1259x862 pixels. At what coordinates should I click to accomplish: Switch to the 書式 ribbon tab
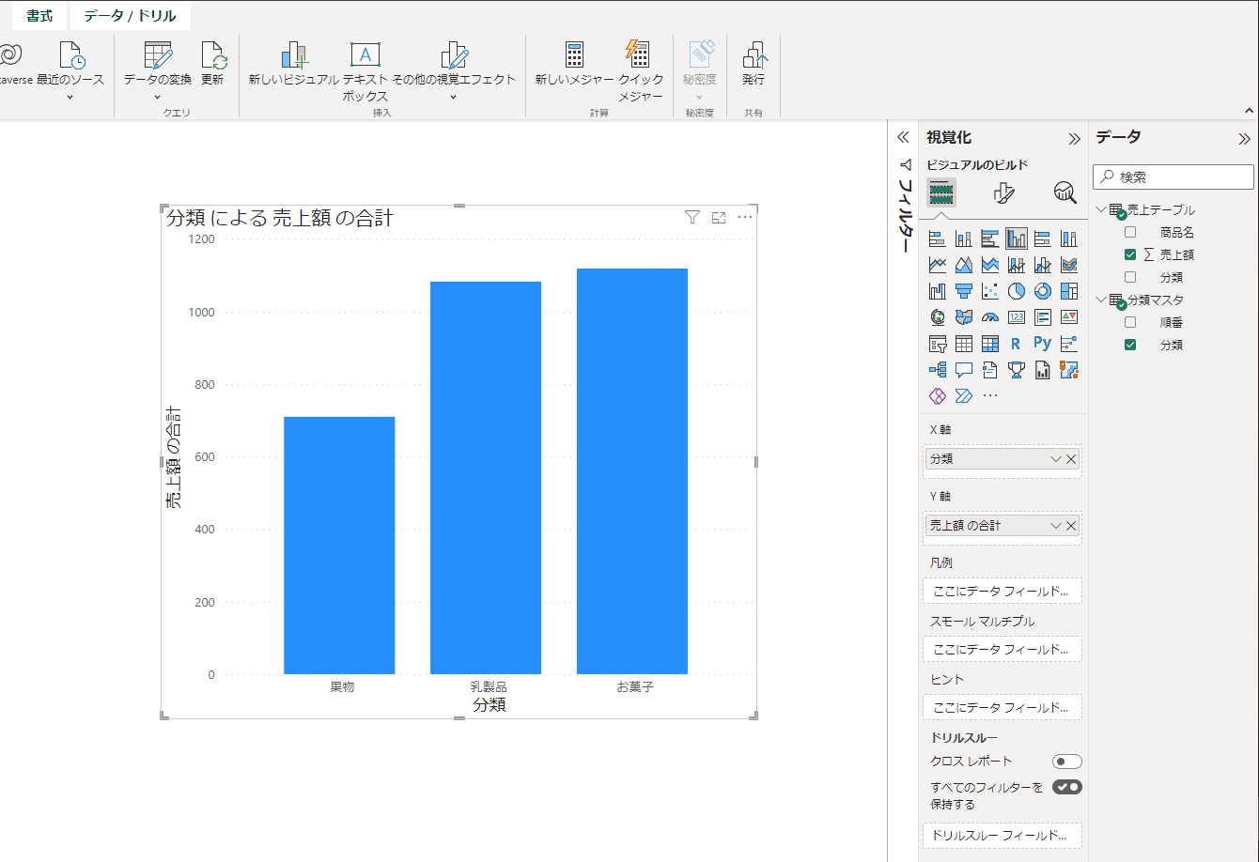(x=39, y=15)
